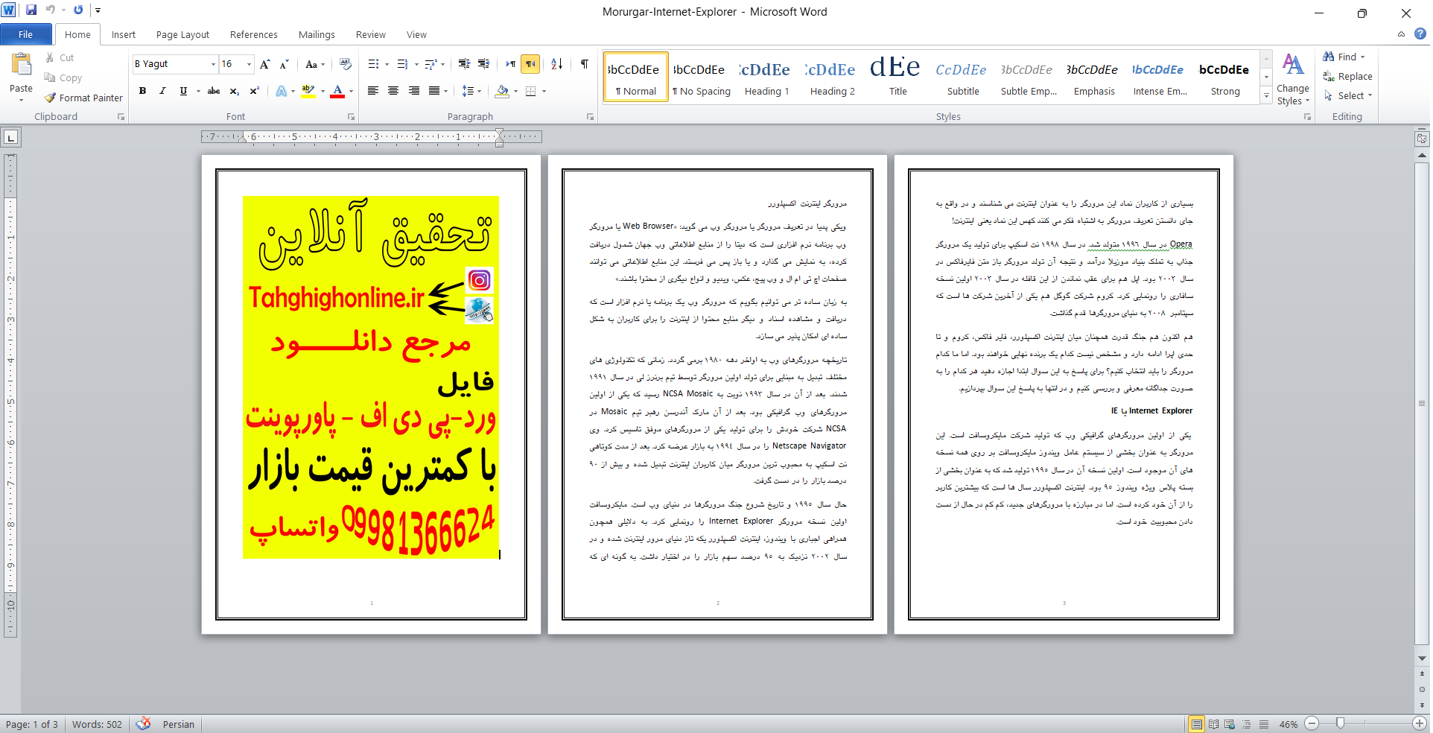Click the zoom slider handle
The width and height of the screenshot is (1433, 733).
coord(1340,723)
